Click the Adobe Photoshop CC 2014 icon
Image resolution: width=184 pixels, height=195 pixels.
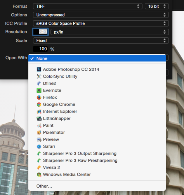[39, 69]
